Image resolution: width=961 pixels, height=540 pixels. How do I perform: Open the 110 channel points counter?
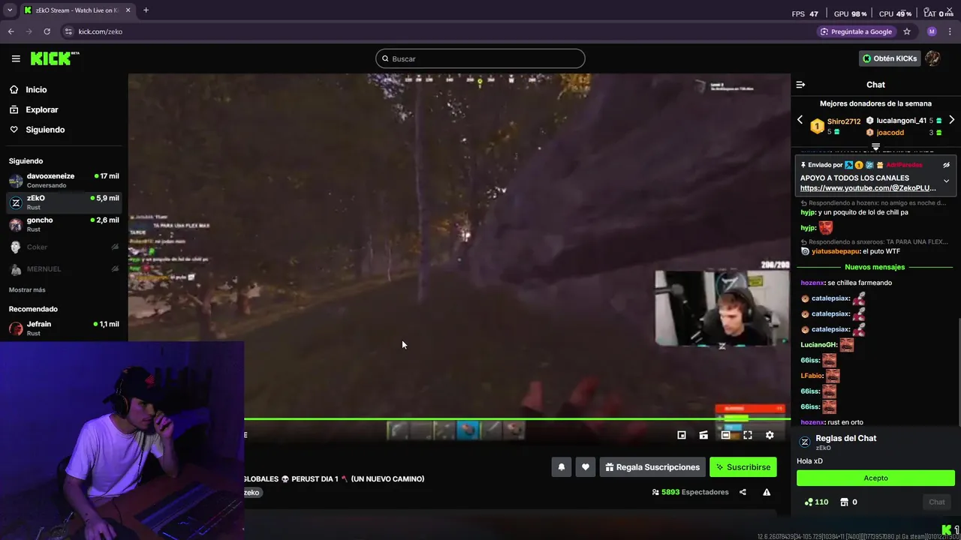coord(816,502)
